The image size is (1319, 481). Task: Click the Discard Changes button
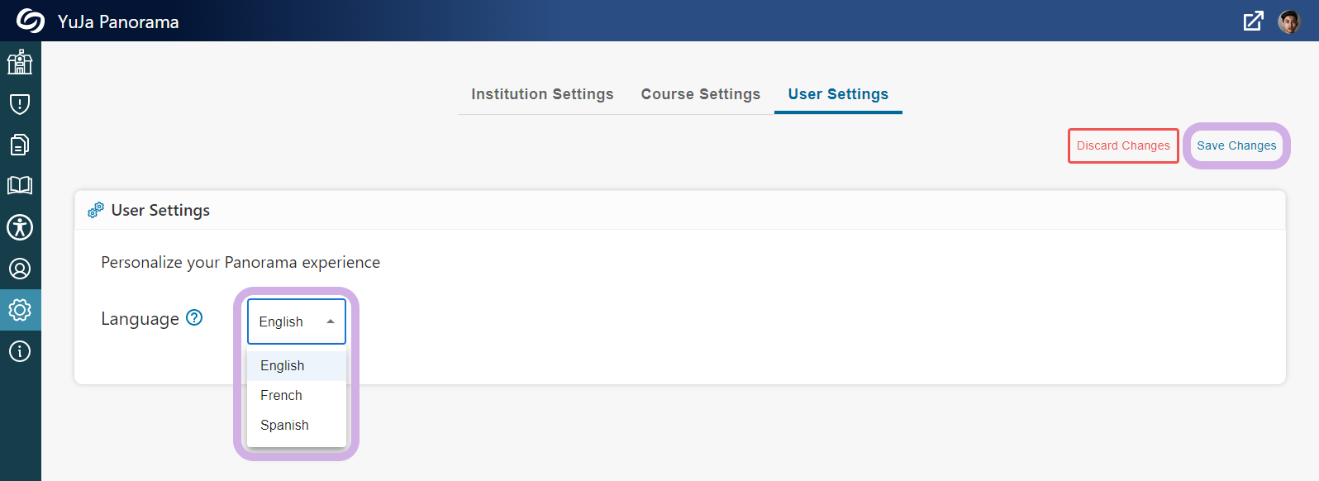1123,145
